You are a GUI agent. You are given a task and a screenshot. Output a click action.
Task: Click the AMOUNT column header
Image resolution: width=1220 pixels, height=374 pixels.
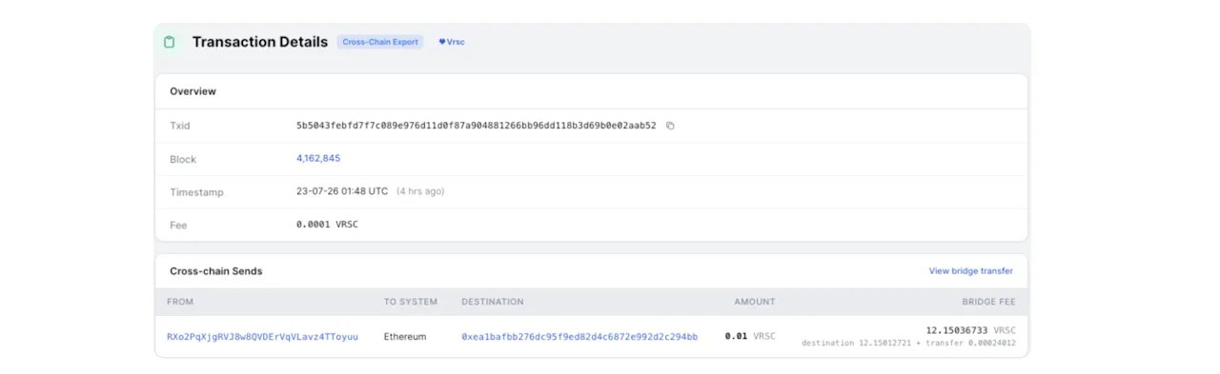point(755,302)
